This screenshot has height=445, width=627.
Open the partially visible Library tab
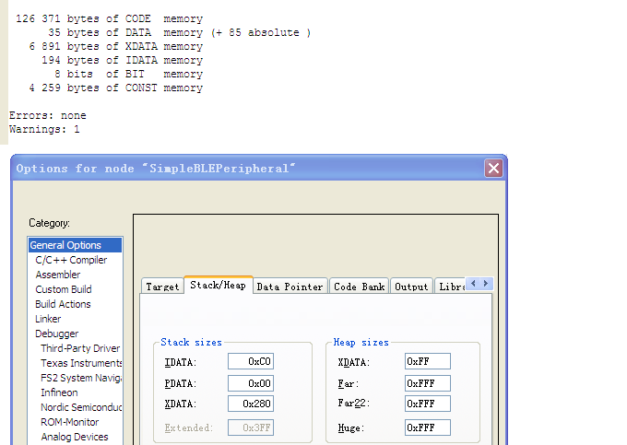pos(450,287)
